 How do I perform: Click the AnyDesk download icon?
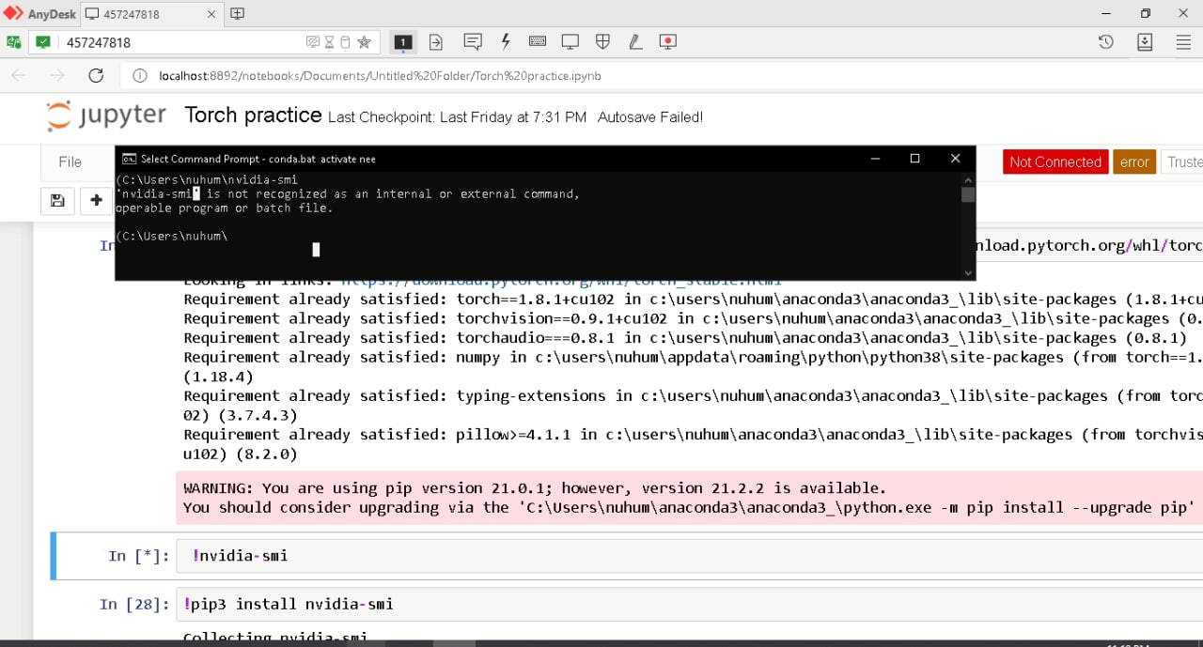tap(1145, 41)
